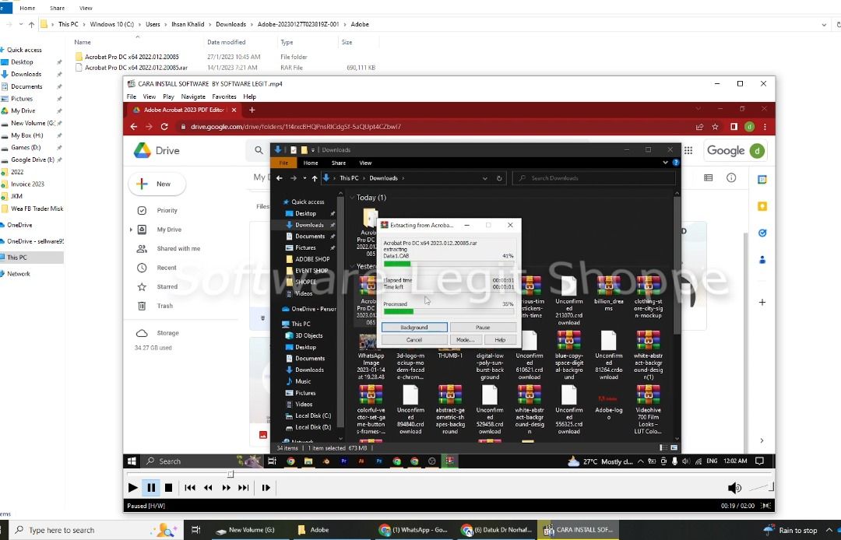Switch to WhatsApp Chrome window on taskbar
Image resolution: width=841 pixels, height=540 pixels.
pos(414,530)
